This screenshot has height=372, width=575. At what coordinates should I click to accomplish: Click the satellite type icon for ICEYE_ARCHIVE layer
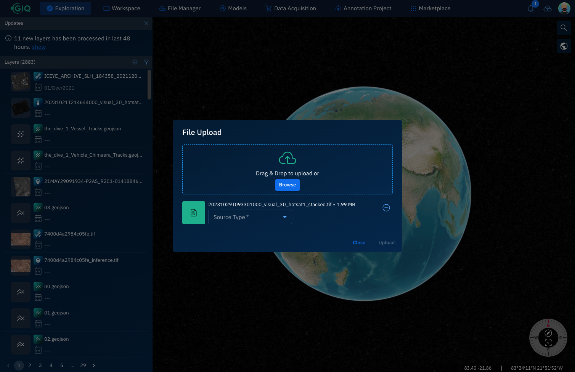(x=38, y=76)
